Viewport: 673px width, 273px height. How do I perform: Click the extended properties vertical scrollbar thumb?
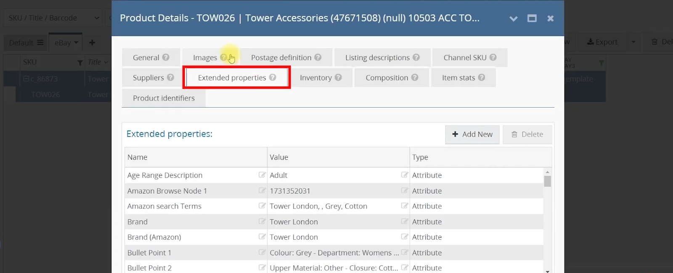coord(547,181)
